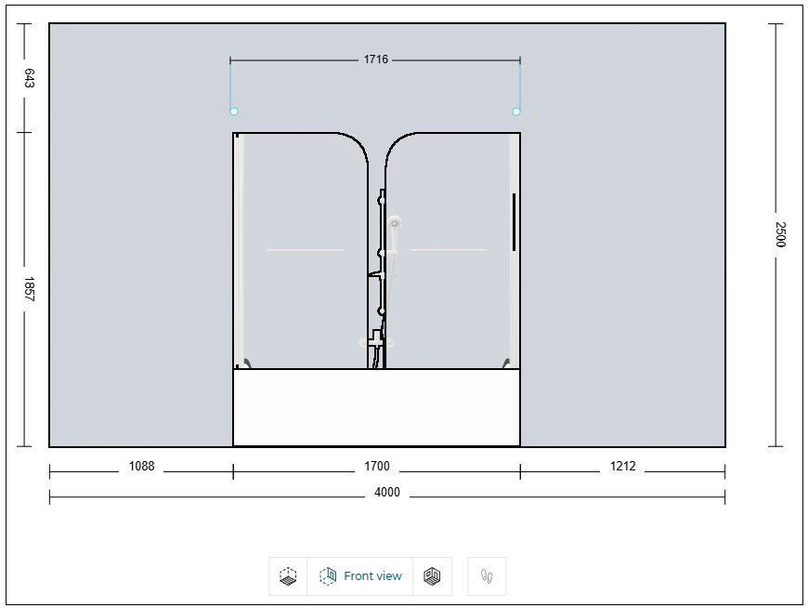The width and height of the screenshot is (808, 608).
Task: Click the left blue dimension endpoint handle
Action: [232, 112]
